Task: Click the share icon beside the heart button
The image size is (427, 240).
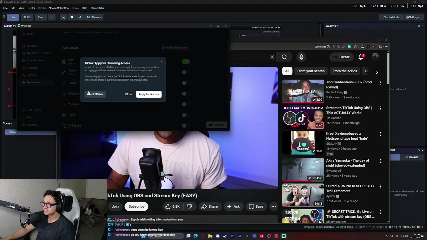Action: [80, 17]
